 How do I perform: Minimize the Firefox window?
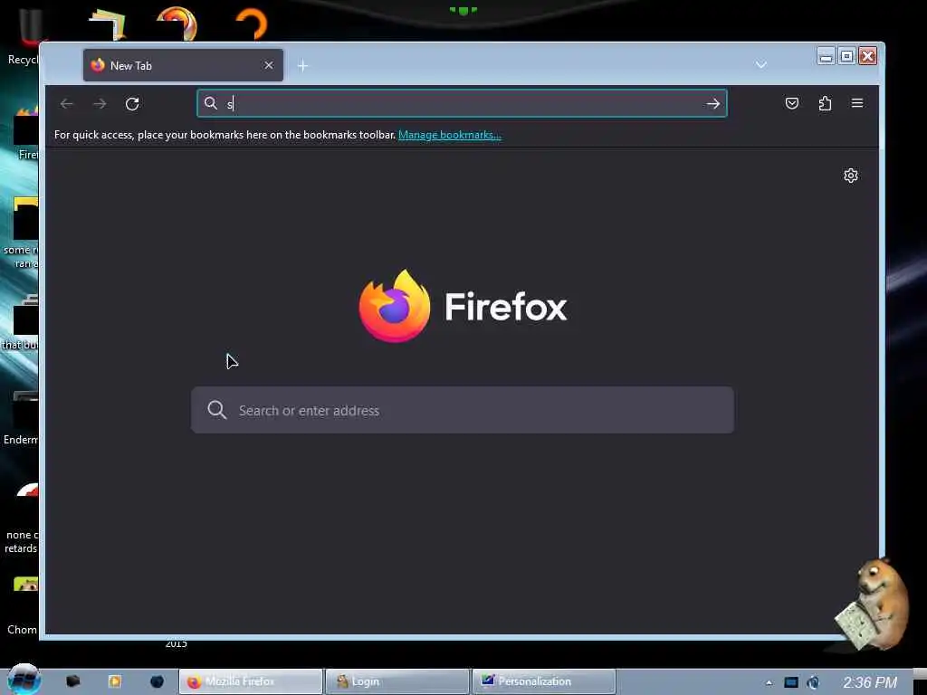(x=826, y=56)
